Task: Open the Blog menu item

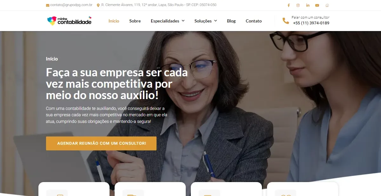Action: (x=231, y=21)
